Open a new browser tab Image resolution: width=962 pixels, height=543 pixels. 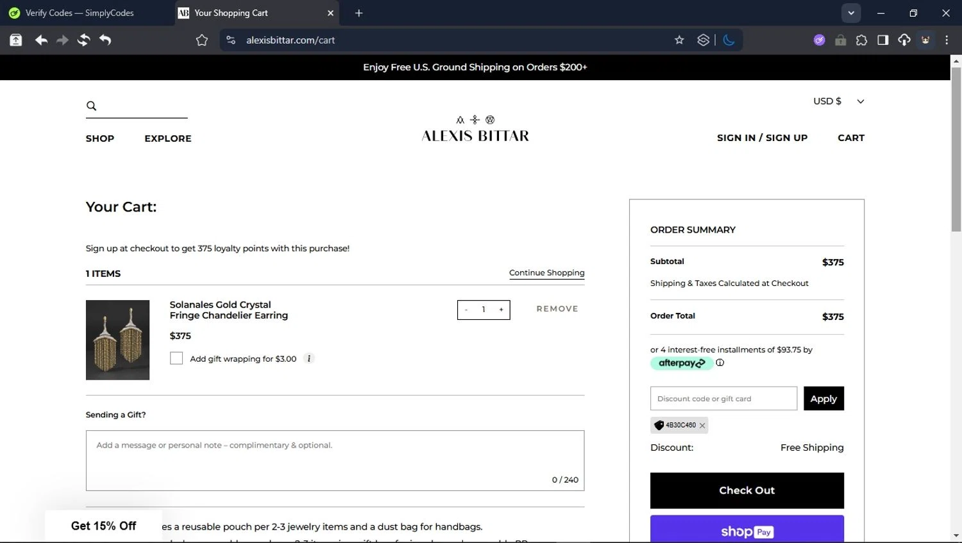pos(359,13)
